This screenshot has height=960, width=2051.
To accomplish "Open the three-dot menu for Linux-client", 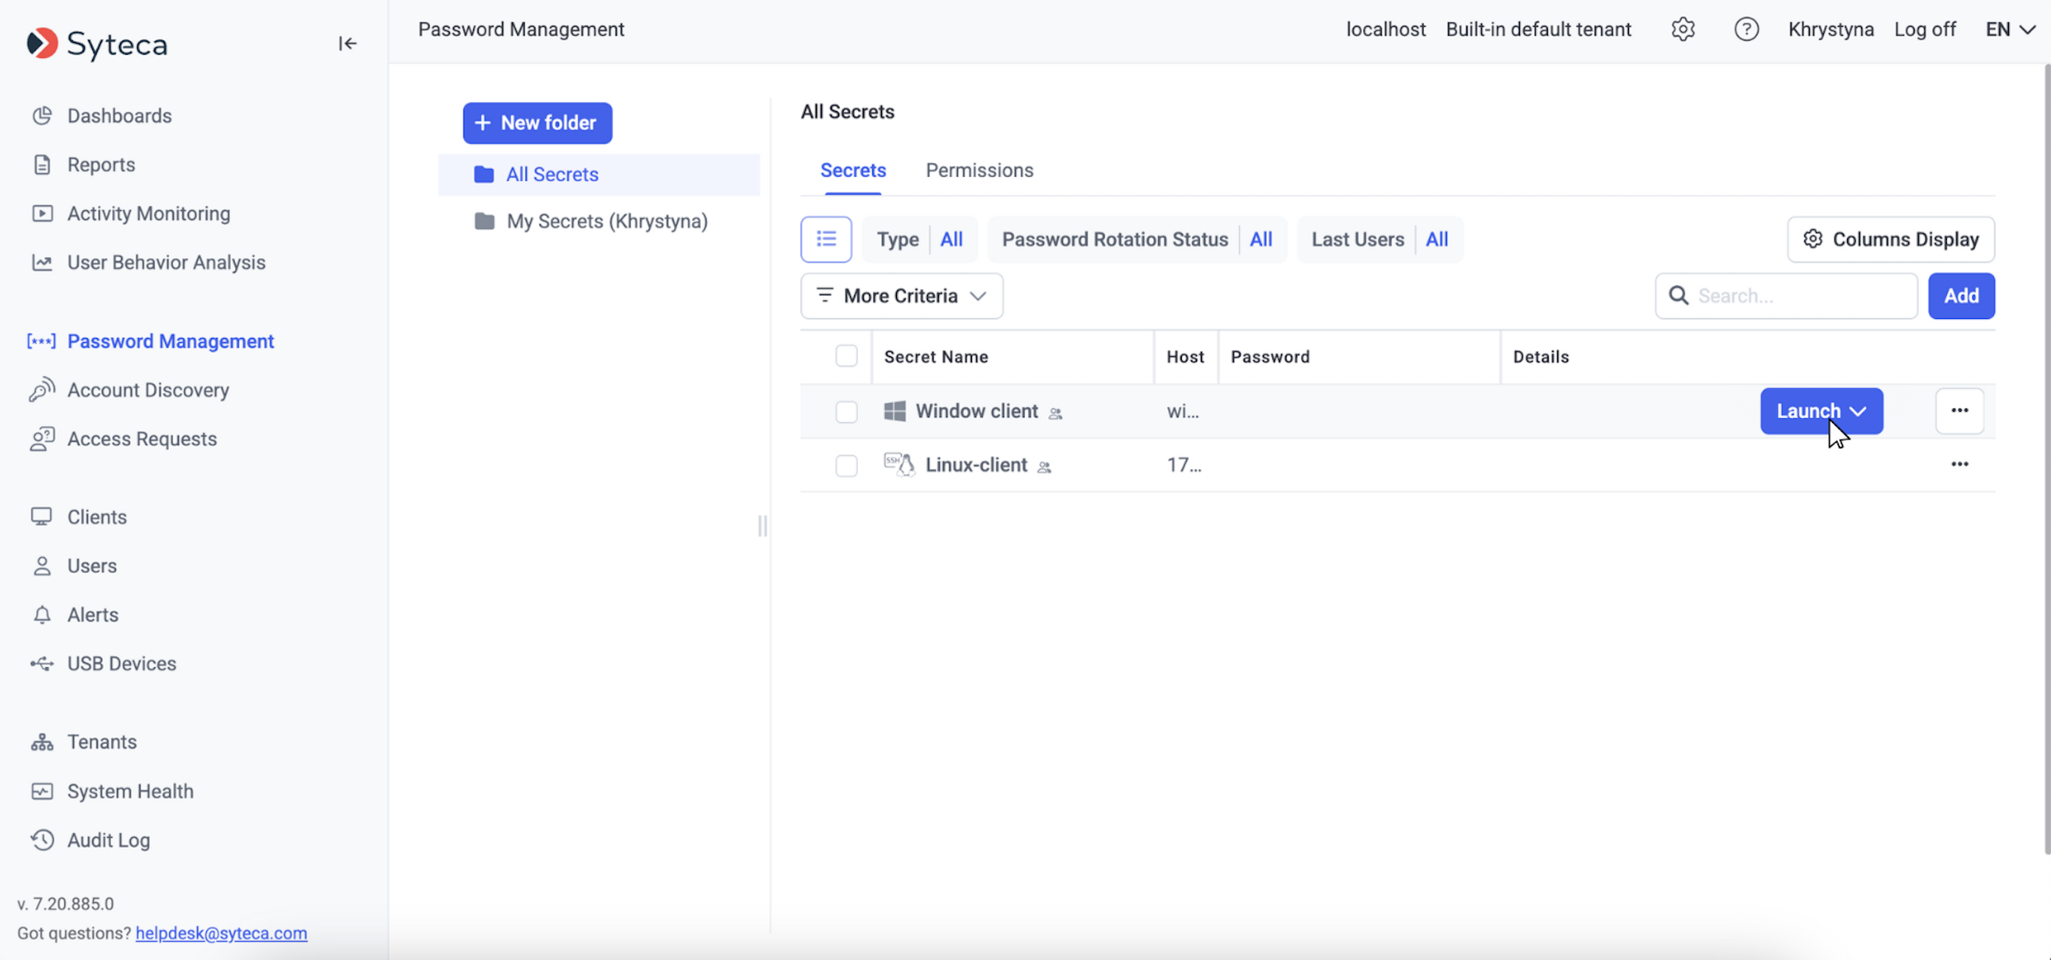I will [1959, 464].
